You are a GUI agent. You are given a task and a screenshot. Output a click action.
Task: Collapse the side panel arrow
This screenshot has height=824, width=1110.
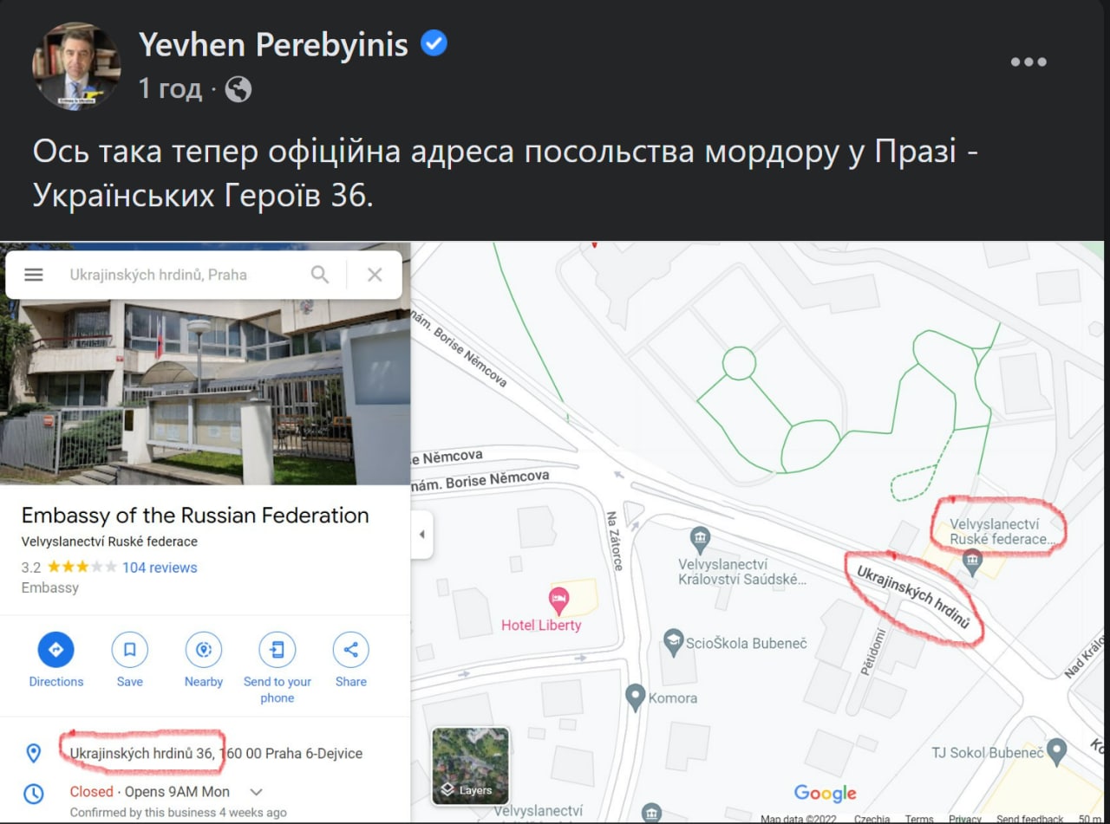pos(421,535)
